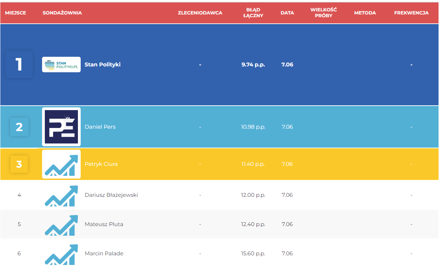This screenshot has height=267, width=442.
Task: Open the Mateusz Pluta entry
Action: click(104, 224)
